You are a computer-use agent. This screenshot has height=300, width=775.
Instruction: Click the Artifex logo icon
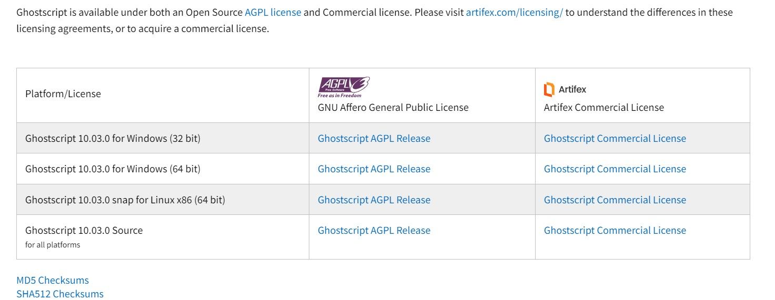pyautogui.click(x=549, y=90)
